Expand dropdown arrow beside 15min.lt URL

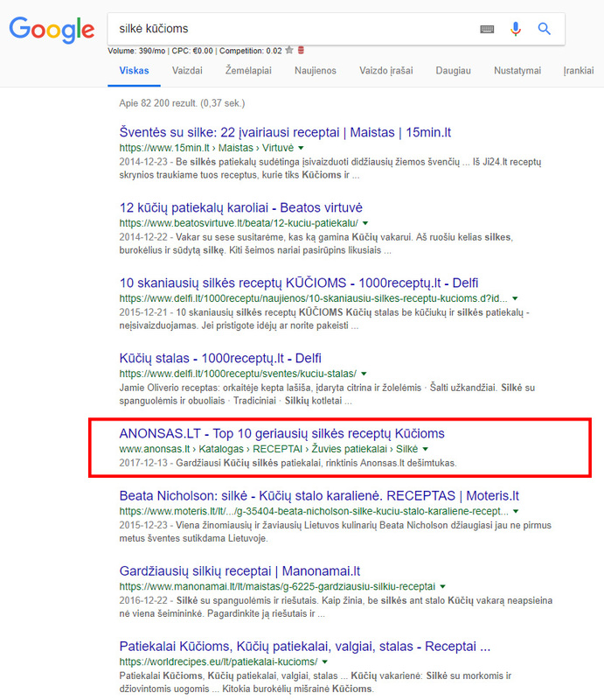point(301,148)
